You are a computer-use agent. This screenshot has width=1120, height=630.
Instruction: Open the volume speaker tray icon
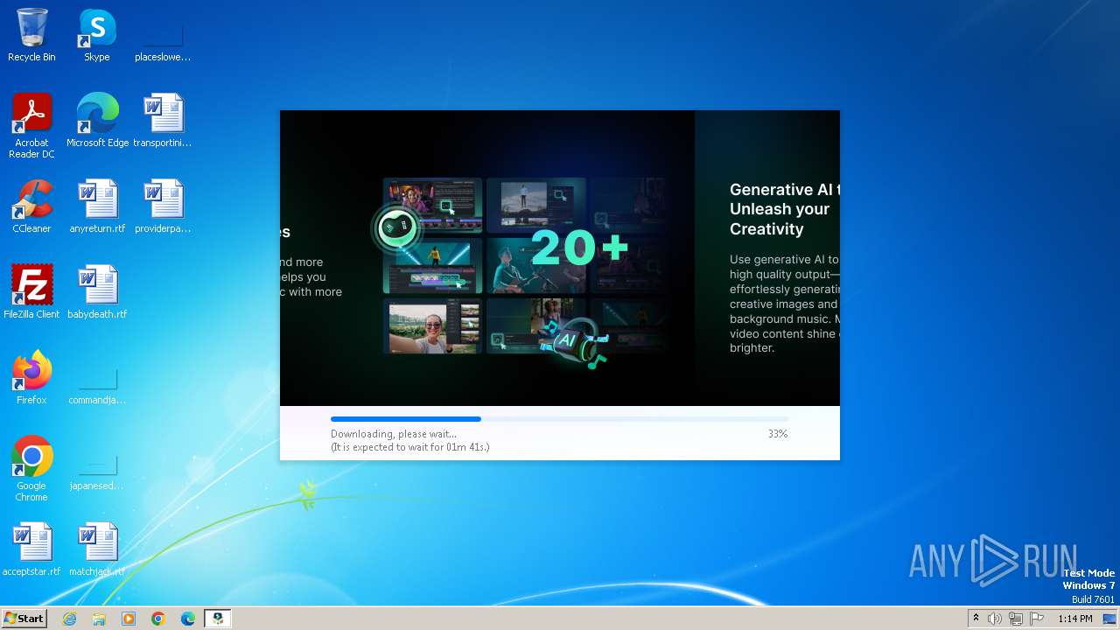995,619
